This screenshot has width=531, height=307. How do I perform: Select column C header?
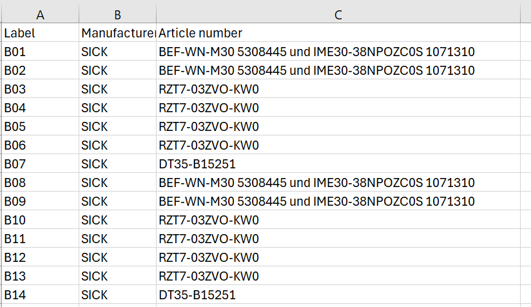pyautogui.click(x=338, y=14)
